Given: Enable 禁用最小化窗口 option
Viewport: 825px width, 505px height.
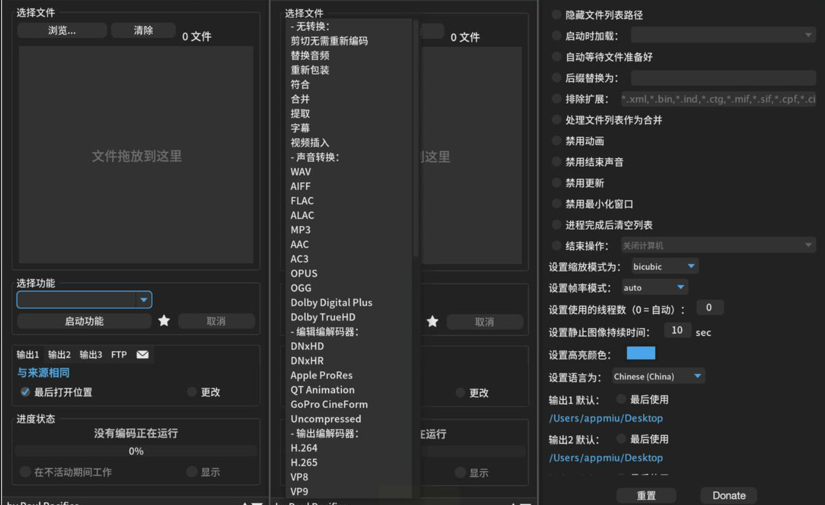Looking at the screenshot, I should (x=556, y=204).
